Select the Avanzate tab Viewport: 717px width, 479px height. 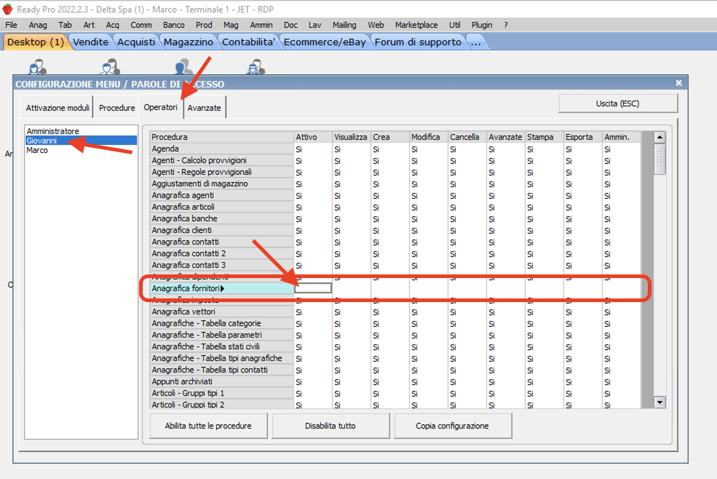click(x=204, y=108)
